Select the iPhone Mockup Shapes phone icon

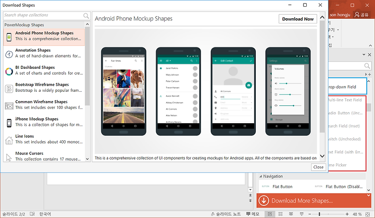point(9,123)
